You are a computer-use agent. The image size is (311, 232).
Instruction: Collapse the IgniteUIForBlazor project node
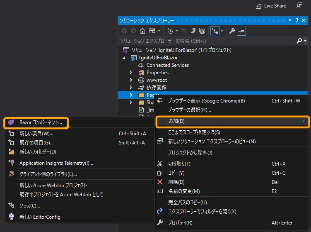(x=124, y=58)
